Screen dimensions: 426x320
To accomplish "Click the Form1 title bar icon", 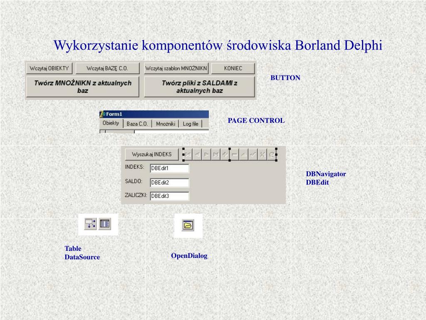I will (102, 114).
